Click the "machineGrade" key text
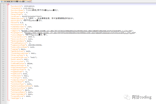 pyautogui.click(x=18, y=65)
